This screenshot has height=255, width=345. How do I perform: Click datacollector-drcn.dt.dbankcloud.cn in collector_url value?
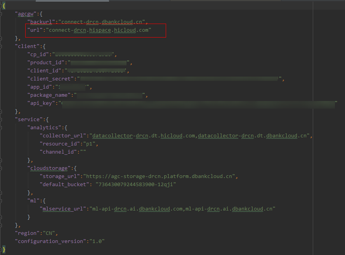[x=252, y=135]
